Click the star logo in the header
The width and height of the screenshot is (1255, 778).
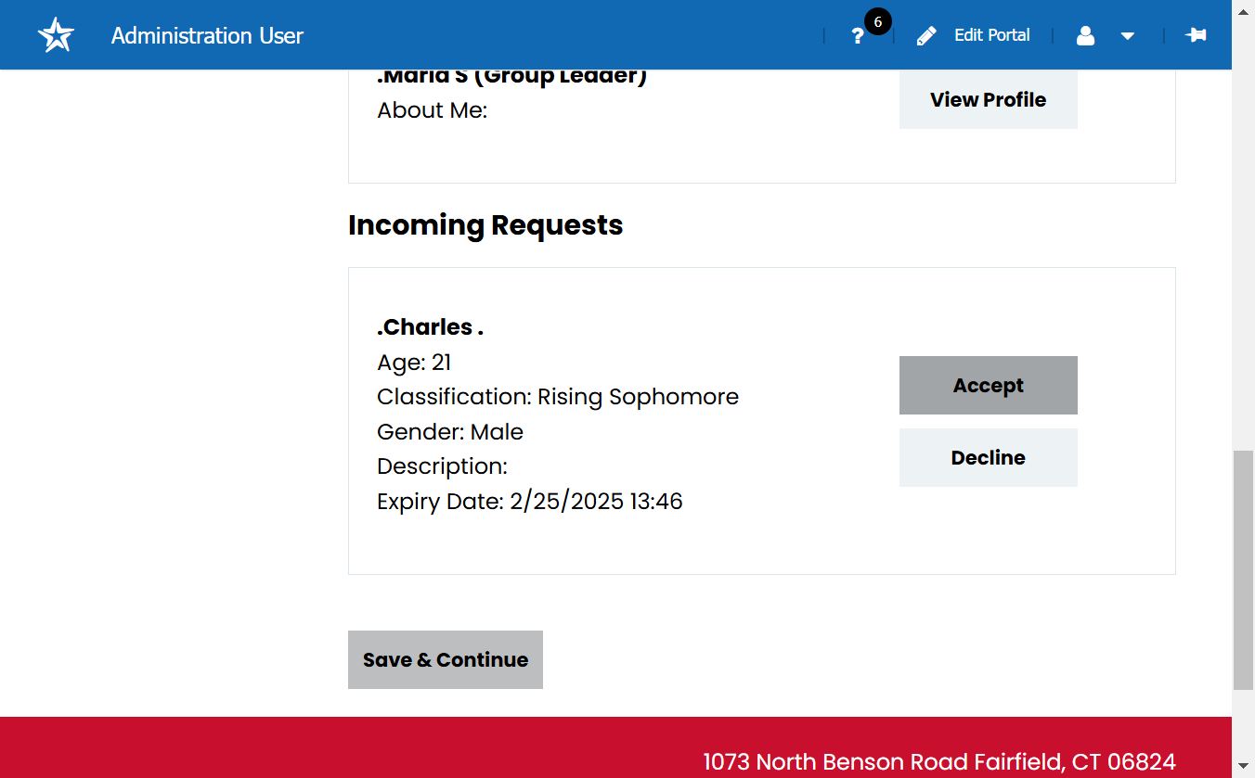click(56, 35)
